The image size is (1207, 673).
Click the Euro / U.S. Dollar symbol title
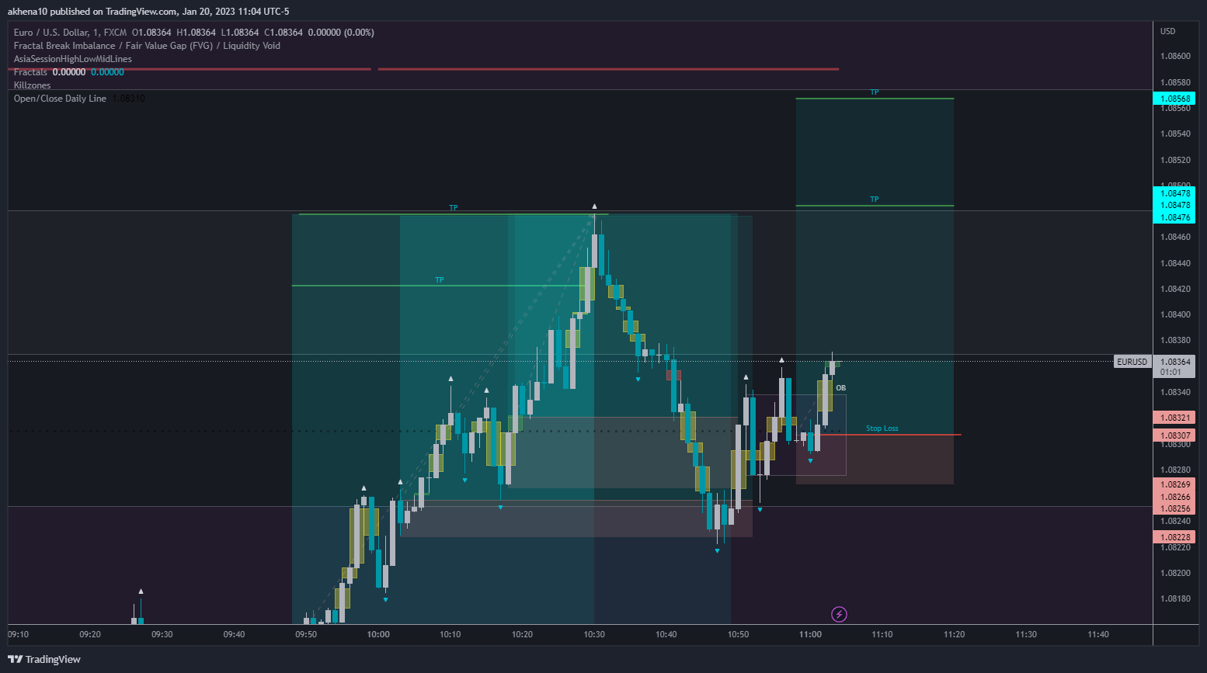(70, 33)
